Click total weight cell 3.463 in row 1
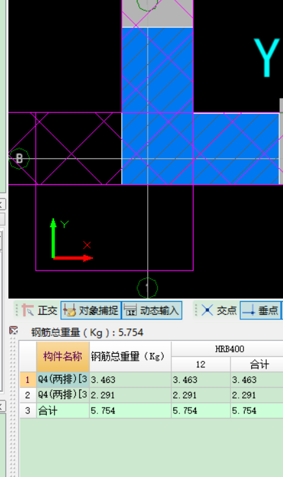The height and width of the screenshot is (477, 283). pyautogui.click(x=130, y=380)
